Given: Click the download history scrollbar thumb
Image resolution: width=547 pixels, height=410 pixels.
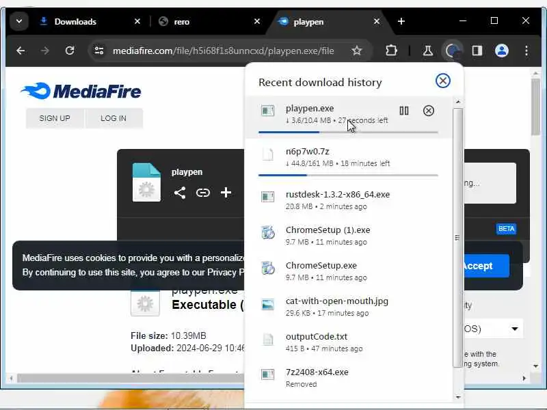Looking at the screenshot, I should (x=457, y=237).
